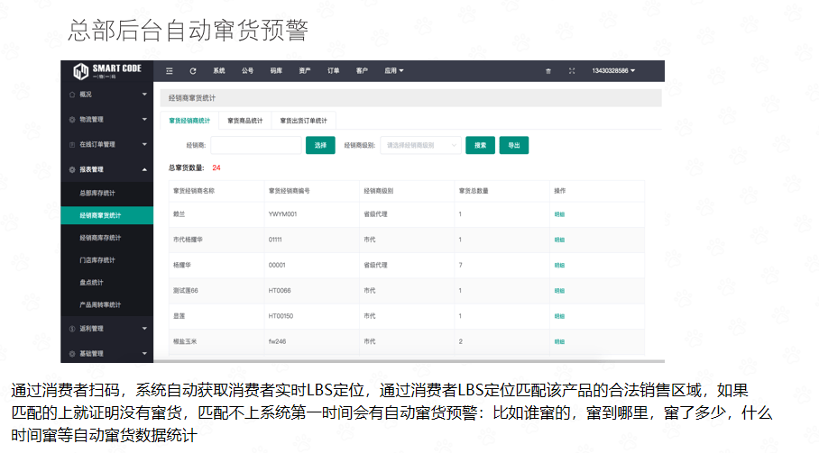Toggle the sidebar collapse hamburger icon
Screen dimensions: 819x453
pos(169,70)
